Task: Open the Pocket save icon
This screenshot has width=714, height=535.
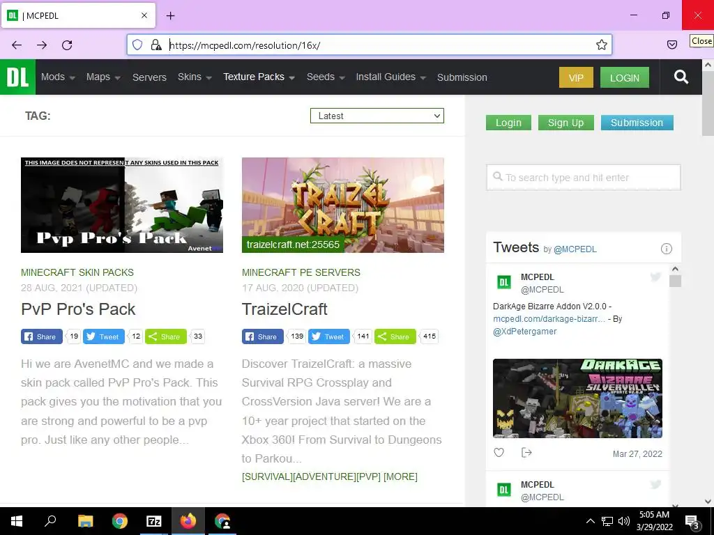Action: [671, 45]
